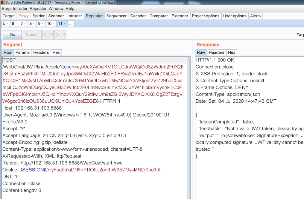This screenshot has height=199, width=304.
Task: Click the Cancel button
Action: [x=32, y=35]
